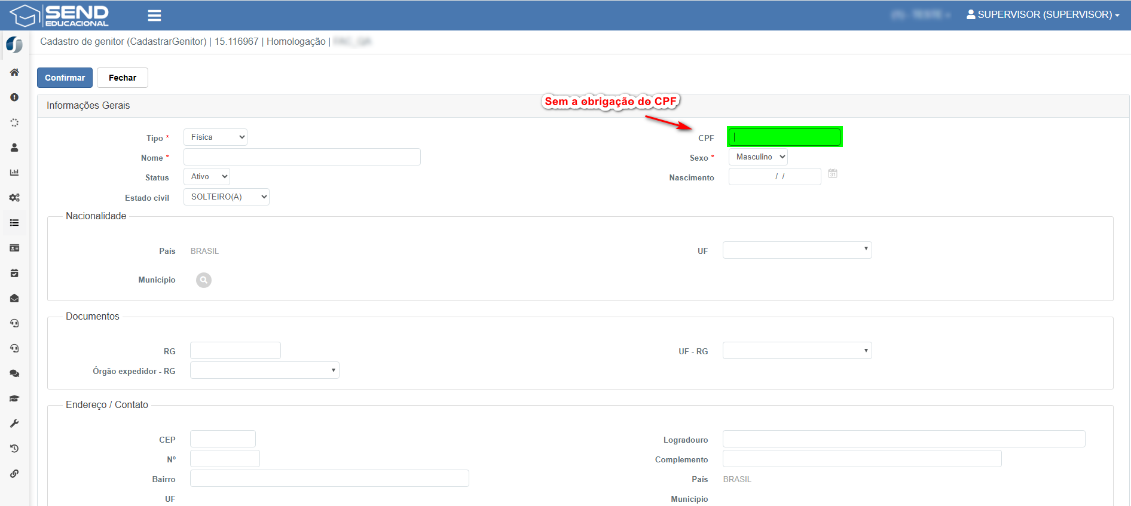1131x506 pixels.
Task: Click the green highlighted CPF field
Action: click(x=784, y=137)
